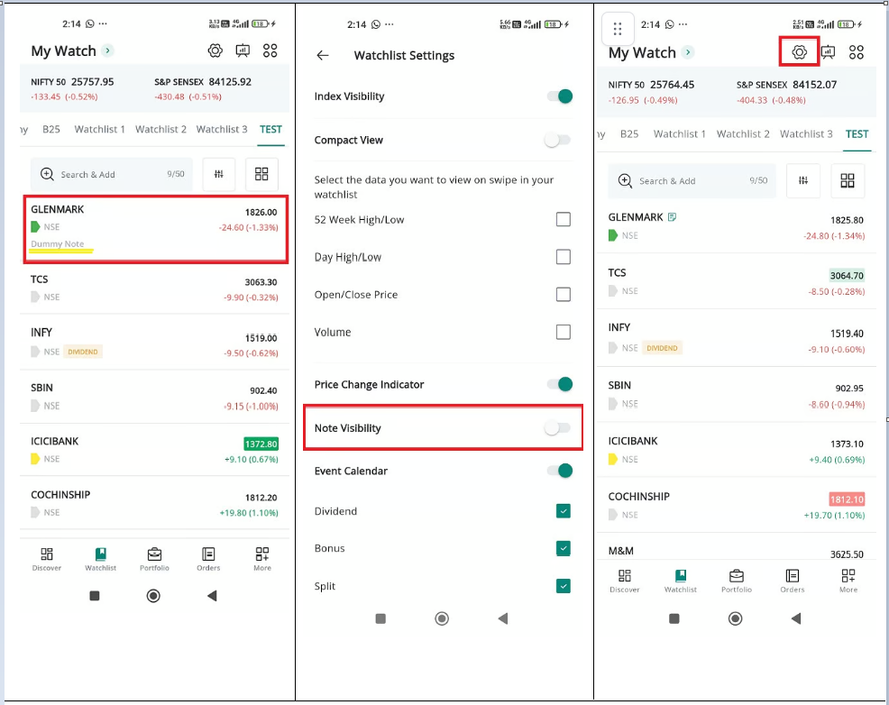Click the six-dot drag handle icon
This screenshot has height=705, width=889.
[618, 29]
